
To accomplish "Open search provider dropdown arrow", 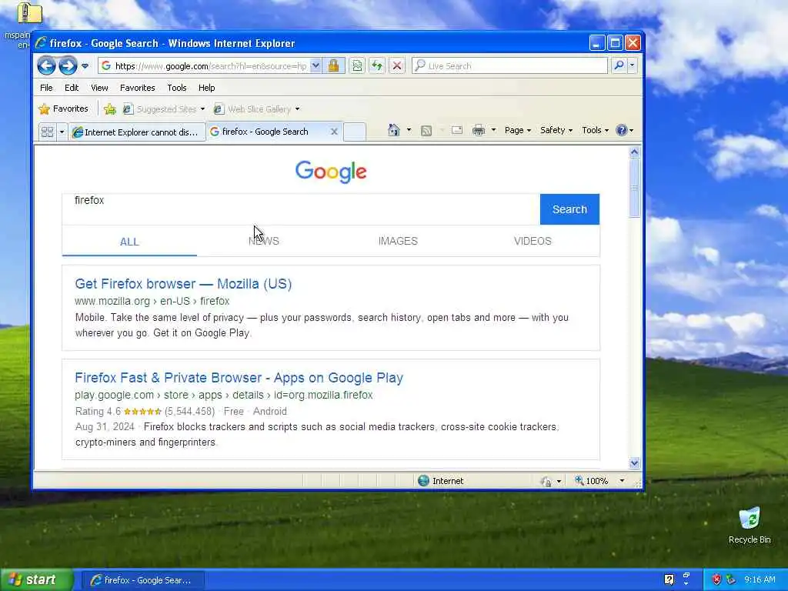I will 633,65.
